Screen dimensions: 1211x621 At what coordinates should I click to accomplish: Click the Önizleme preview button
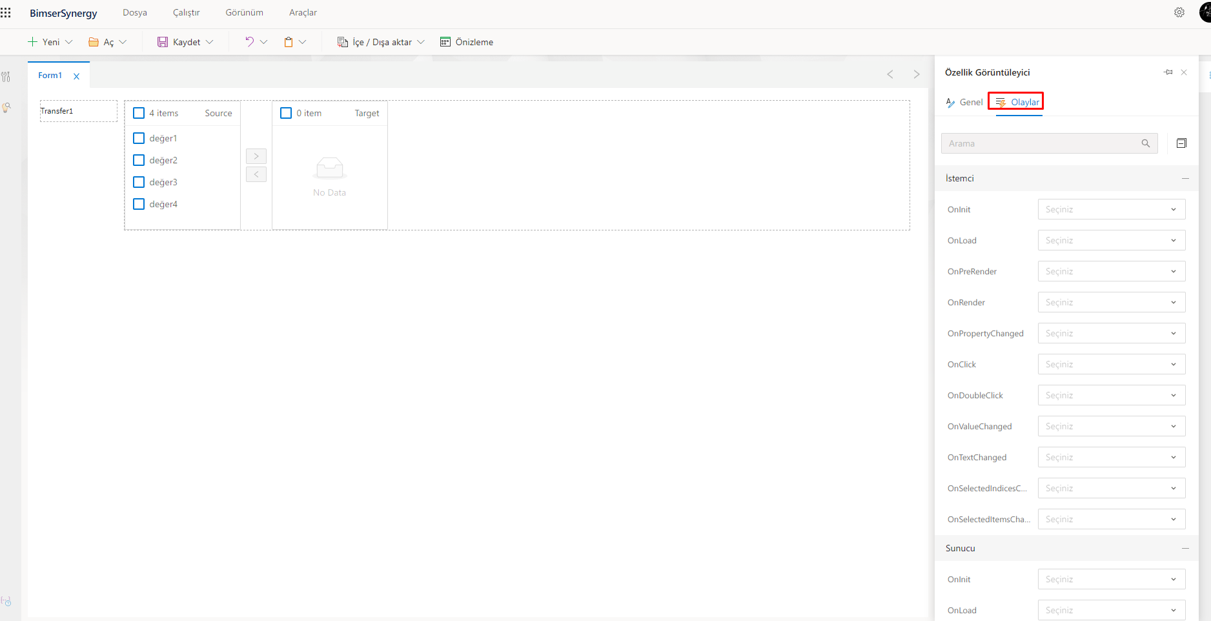467,42
